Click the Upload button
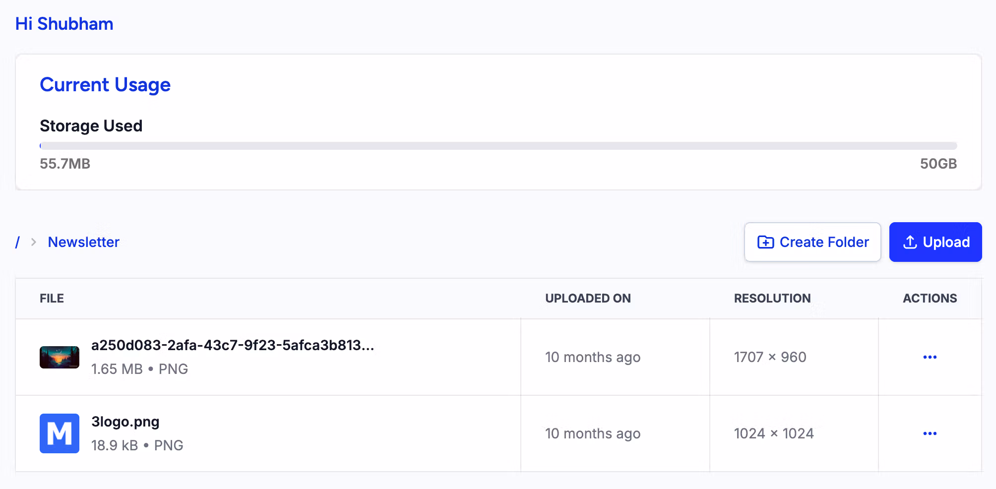The width and height of the screenshot is (996, 489). (935, 242)
